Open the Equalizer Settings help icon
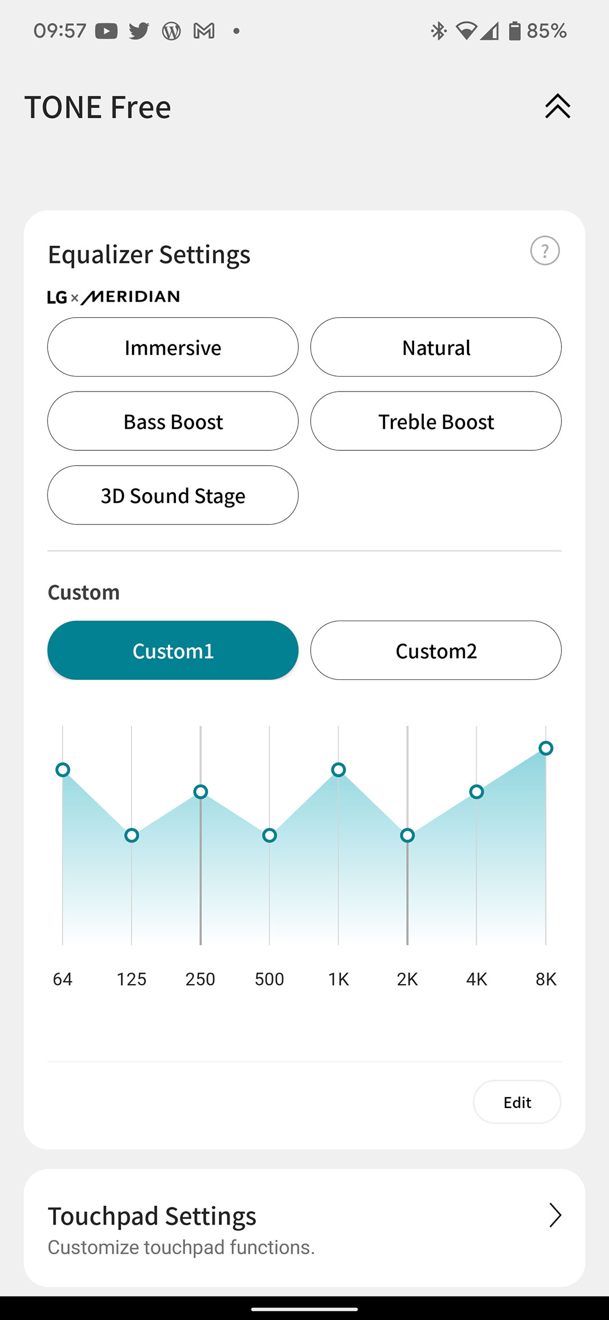The height and width of the screenshot is (1320, 609). [x=544, y=251]
